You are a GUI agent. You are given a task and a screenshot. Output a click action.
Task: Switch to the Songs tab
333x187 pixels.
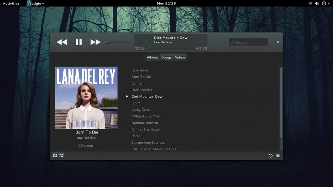point(166,57)
